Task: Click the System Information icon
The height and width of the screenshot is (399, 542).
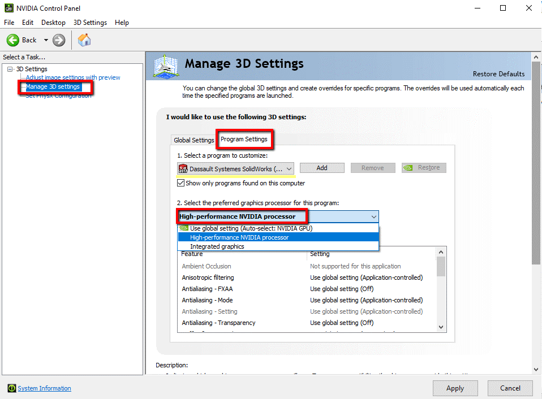Action: pyautogui.click(x=11, y=388)
